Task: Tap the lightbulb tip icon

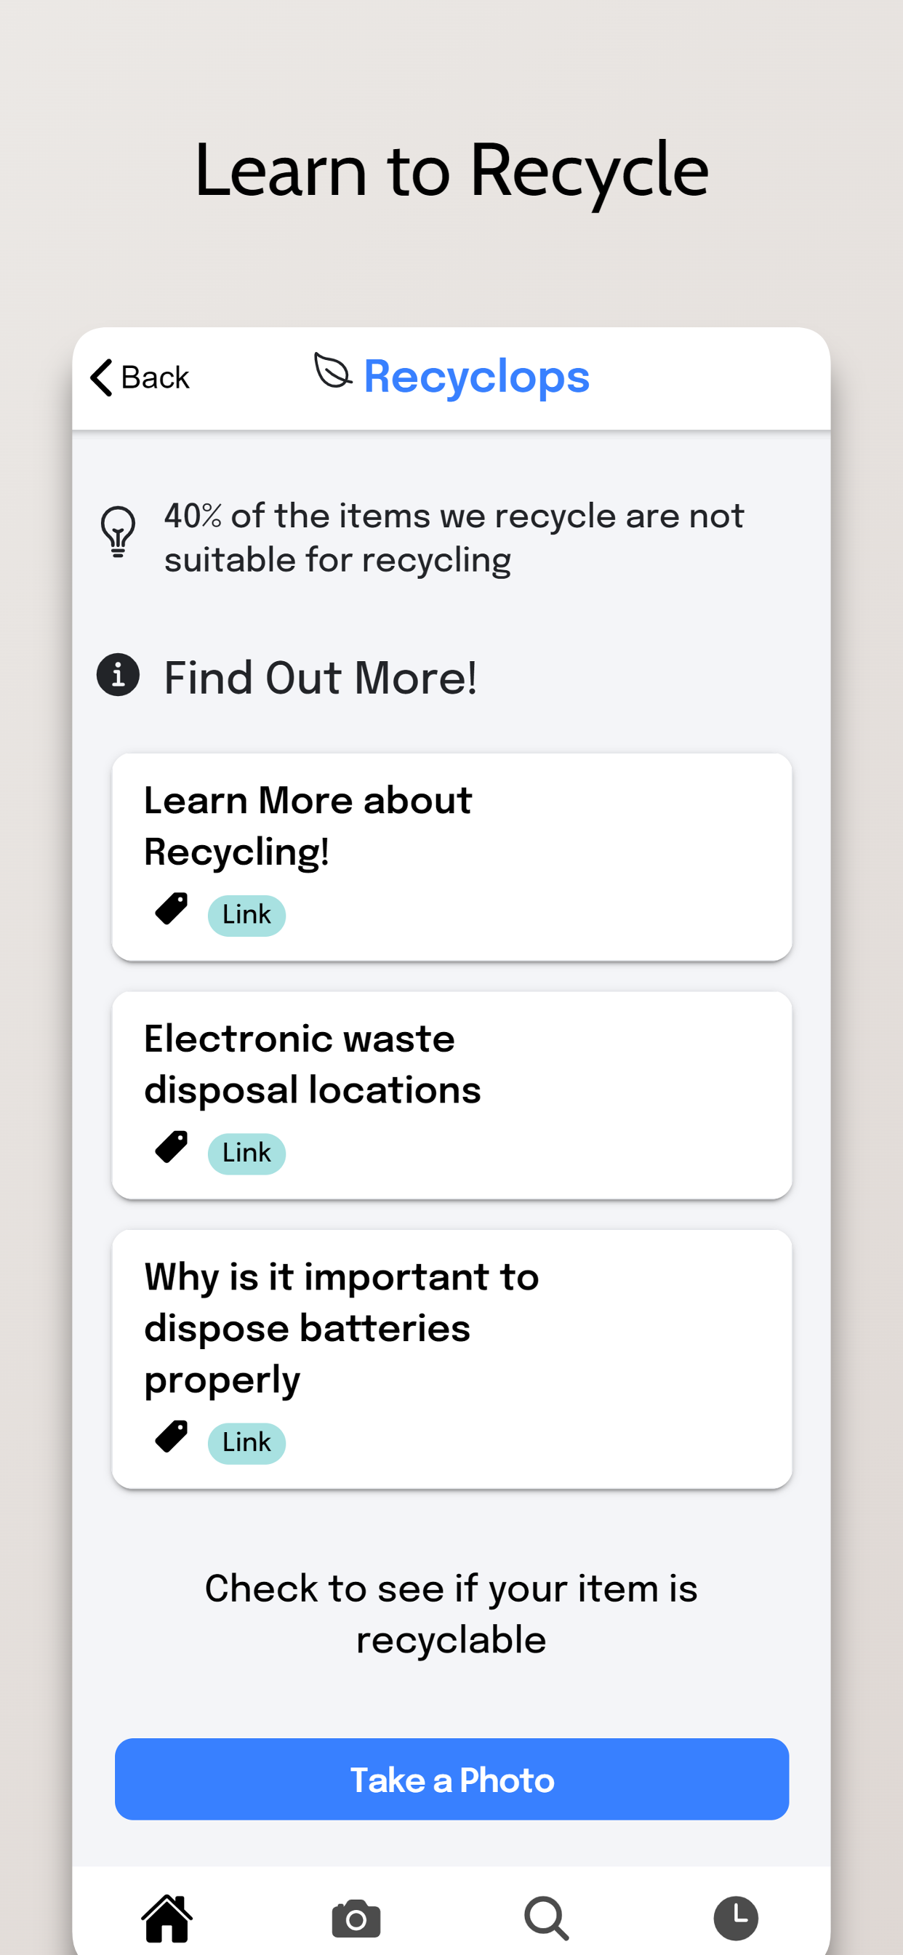Action: (119, 531)
